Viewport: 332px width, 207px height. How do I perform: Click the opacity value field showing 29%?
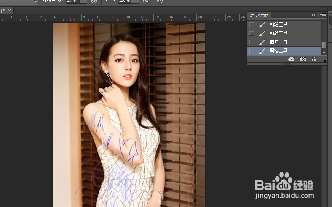pyautogui.click(x=72, y=1)
